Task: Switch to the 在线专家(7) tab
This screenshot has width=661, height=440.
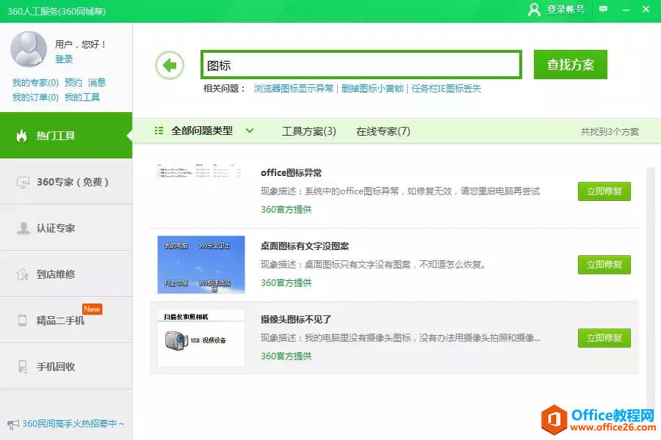Action: (383, 131)
